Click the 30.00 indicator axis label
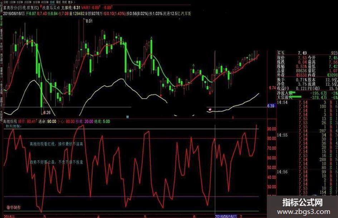 (x=271, y=187)
